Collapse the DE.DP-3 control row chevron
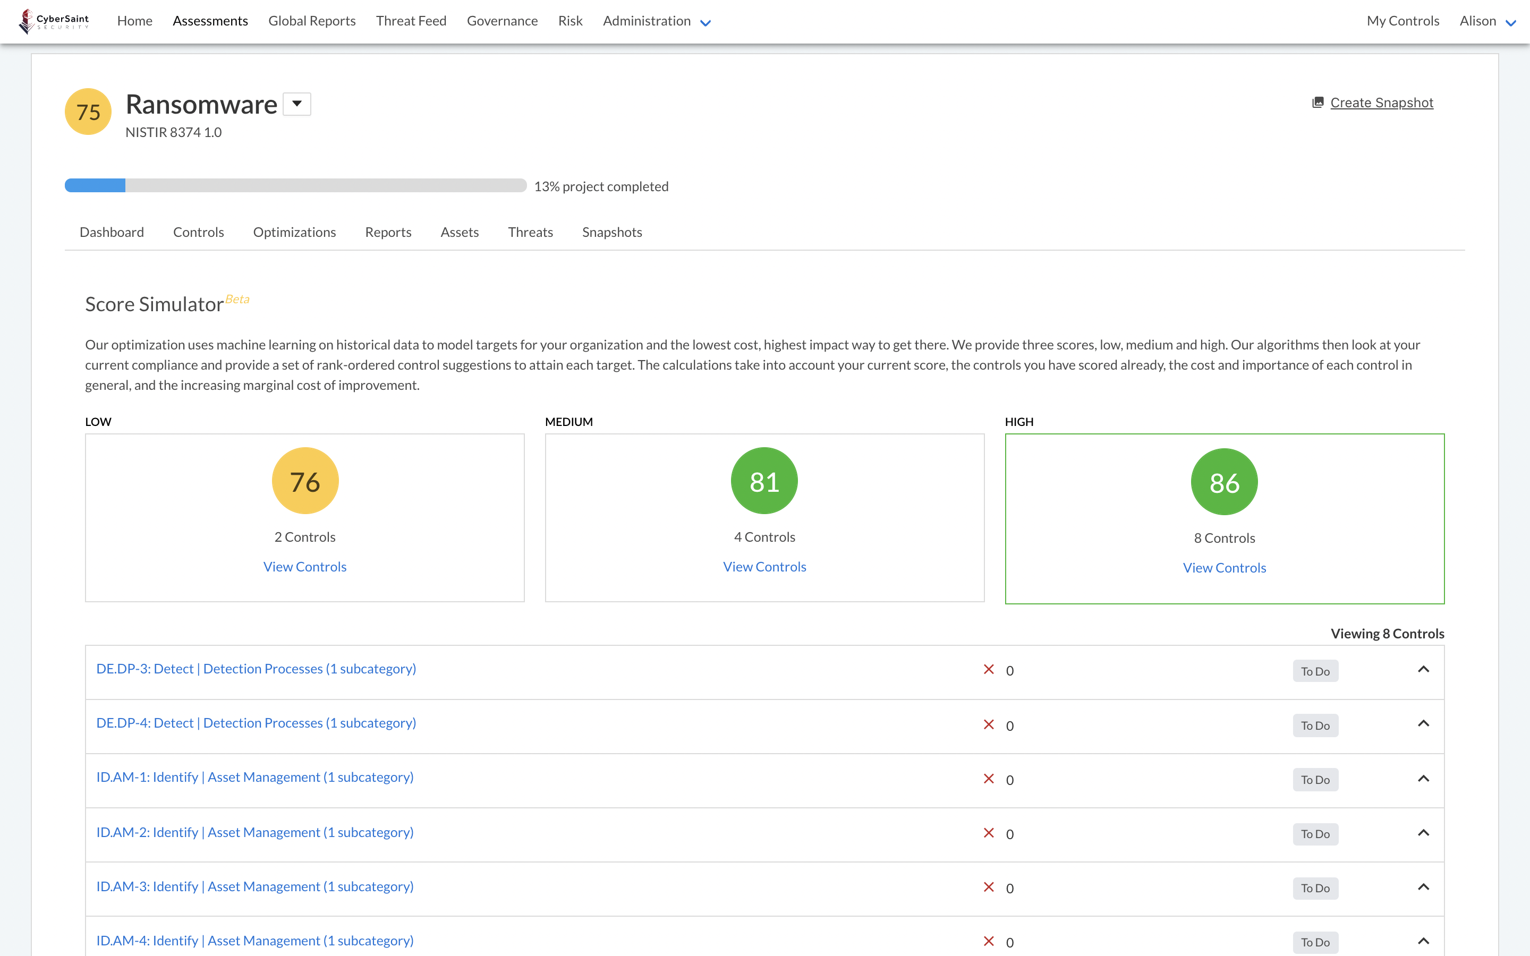The height and width of the screenshot is (956, 1530). pyautogui.click(x=1423, y=670)
